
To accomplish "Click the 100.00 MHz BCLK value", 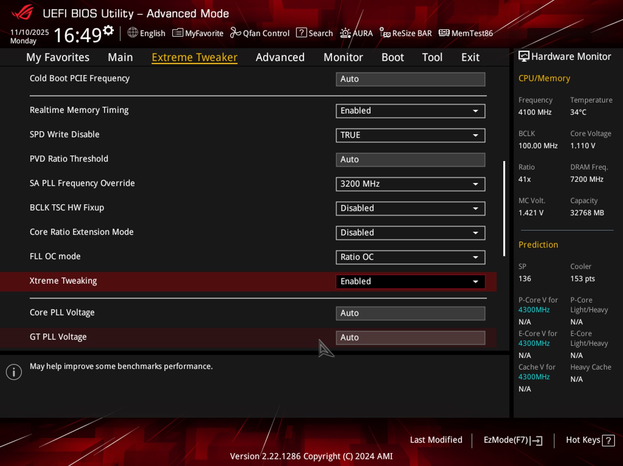I will [538, 146].
